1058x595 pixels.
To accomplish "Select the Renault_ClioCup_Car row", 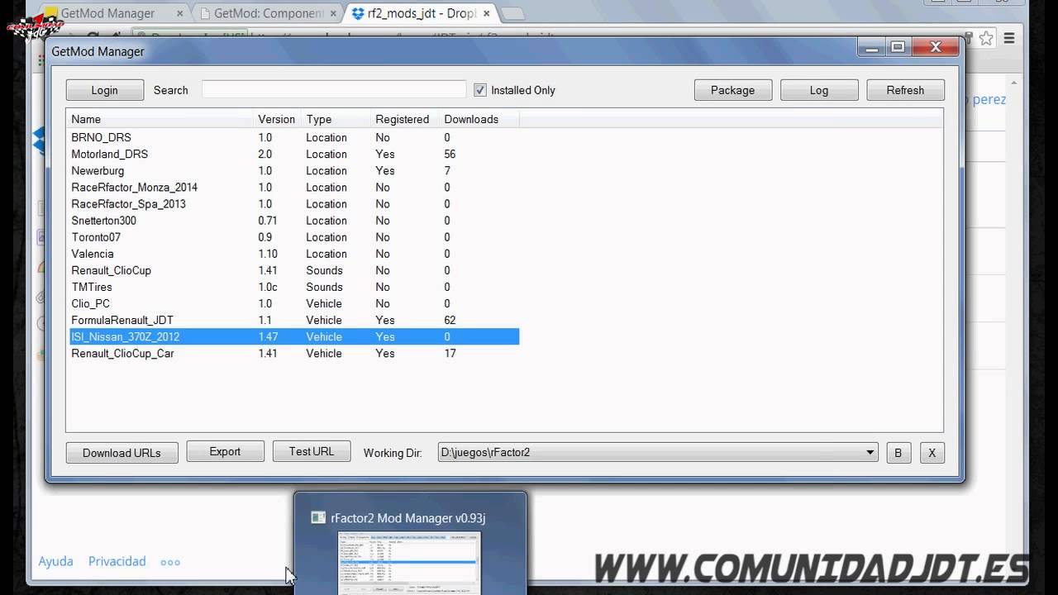I will pyautogui.click(x=293, y=353).
